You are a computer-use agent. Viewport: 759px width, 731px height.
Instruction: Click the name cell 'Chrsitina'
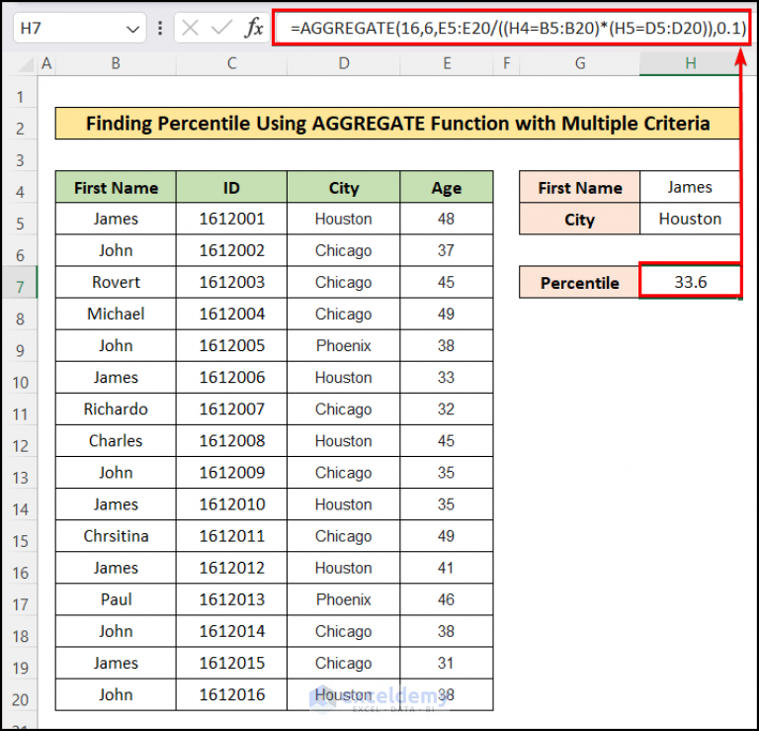pyautogui.click(x=116, y=536)
